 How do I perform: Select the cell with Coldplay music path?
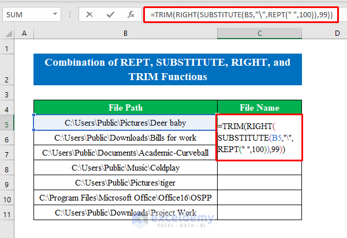(x=125, y=168)
